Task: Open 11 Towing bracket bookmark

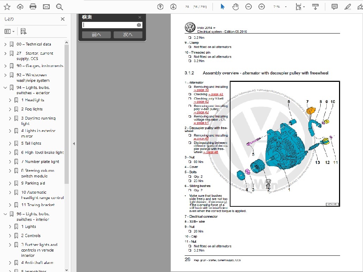Action: coord(38,205)
